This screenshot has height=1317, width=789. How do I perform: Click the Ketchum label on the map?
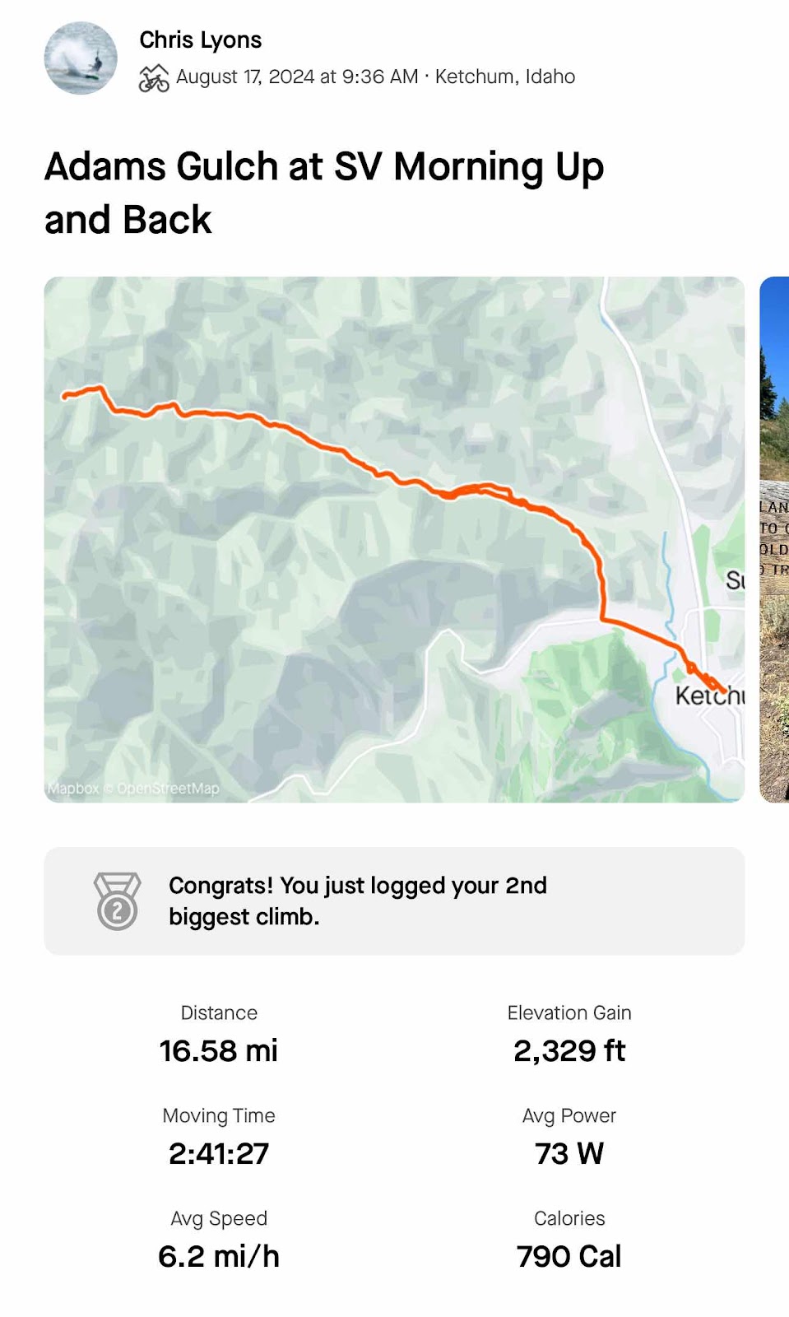709,696
